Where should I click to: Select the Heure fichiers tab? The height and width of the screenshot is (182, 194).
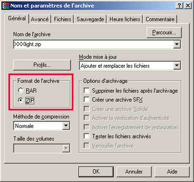(125, 19)
